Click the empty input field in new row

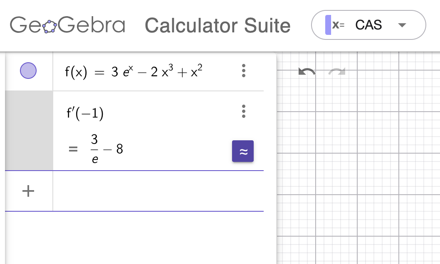[x=158, y=191]
